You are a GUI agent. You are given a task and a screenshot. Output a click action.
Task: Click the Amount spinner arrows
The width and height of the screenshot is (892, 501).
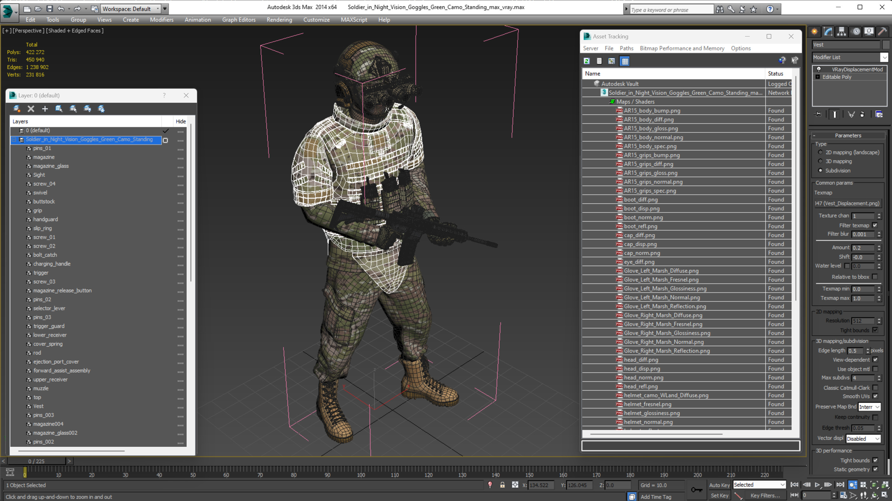879,248
